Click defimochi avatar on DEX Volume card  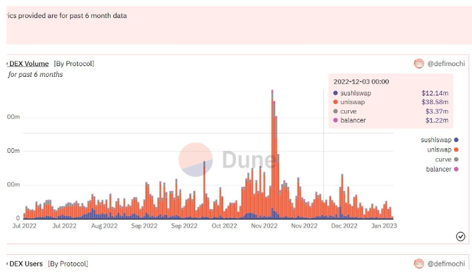pyautogui.click(x=419, y=63)
